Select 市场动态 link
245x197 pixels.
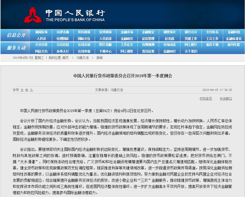pyautogui.click(x=170, y=45)
